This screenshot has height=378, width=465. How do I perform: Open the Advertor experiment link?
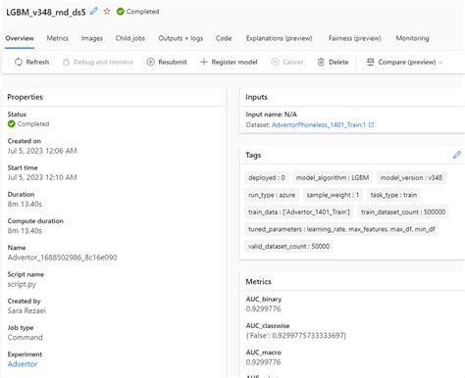coord(23,364)
